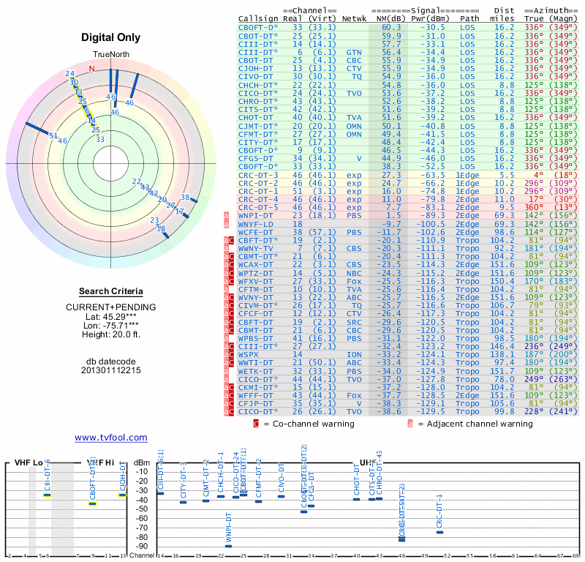Select the CRC-DT-2 callsign row

pyautogui.click(x=408, y=183)
